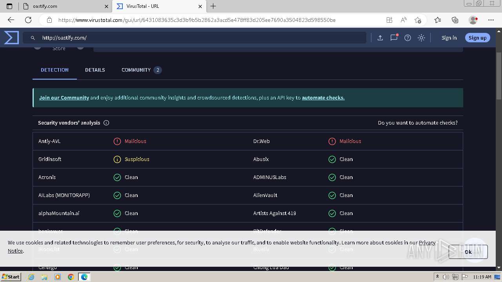Click the read aloud icon in address bar
502x282 pixels.
[404, 20]
